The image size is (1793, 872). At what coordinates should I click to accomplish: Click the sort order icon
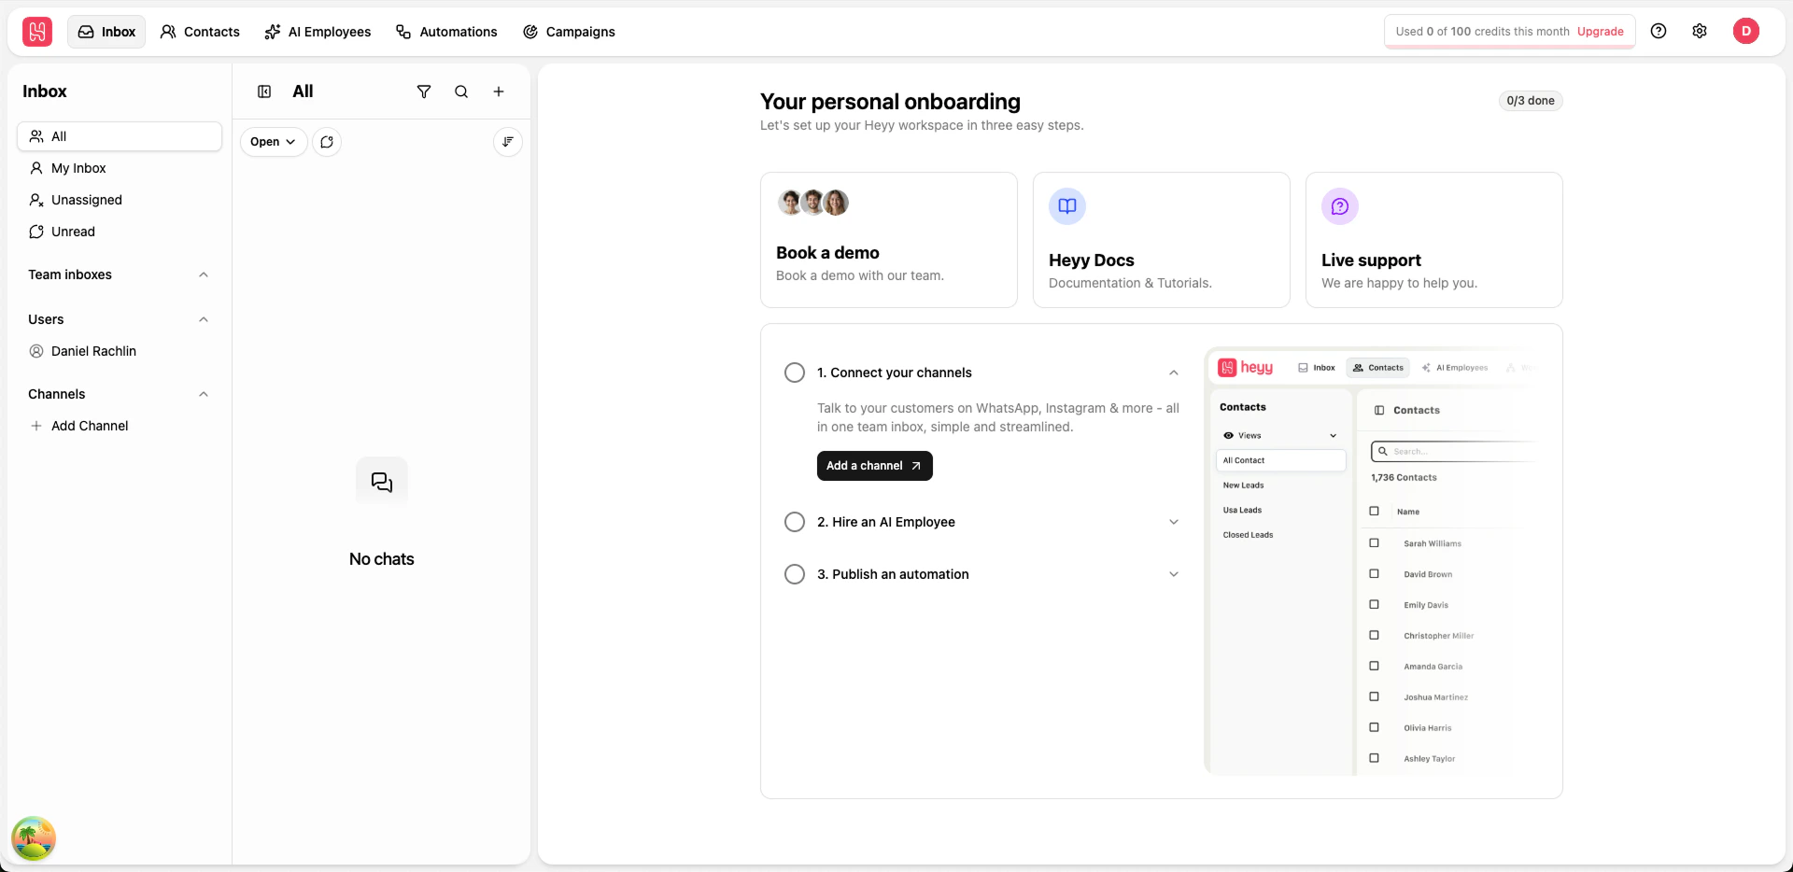508,142
